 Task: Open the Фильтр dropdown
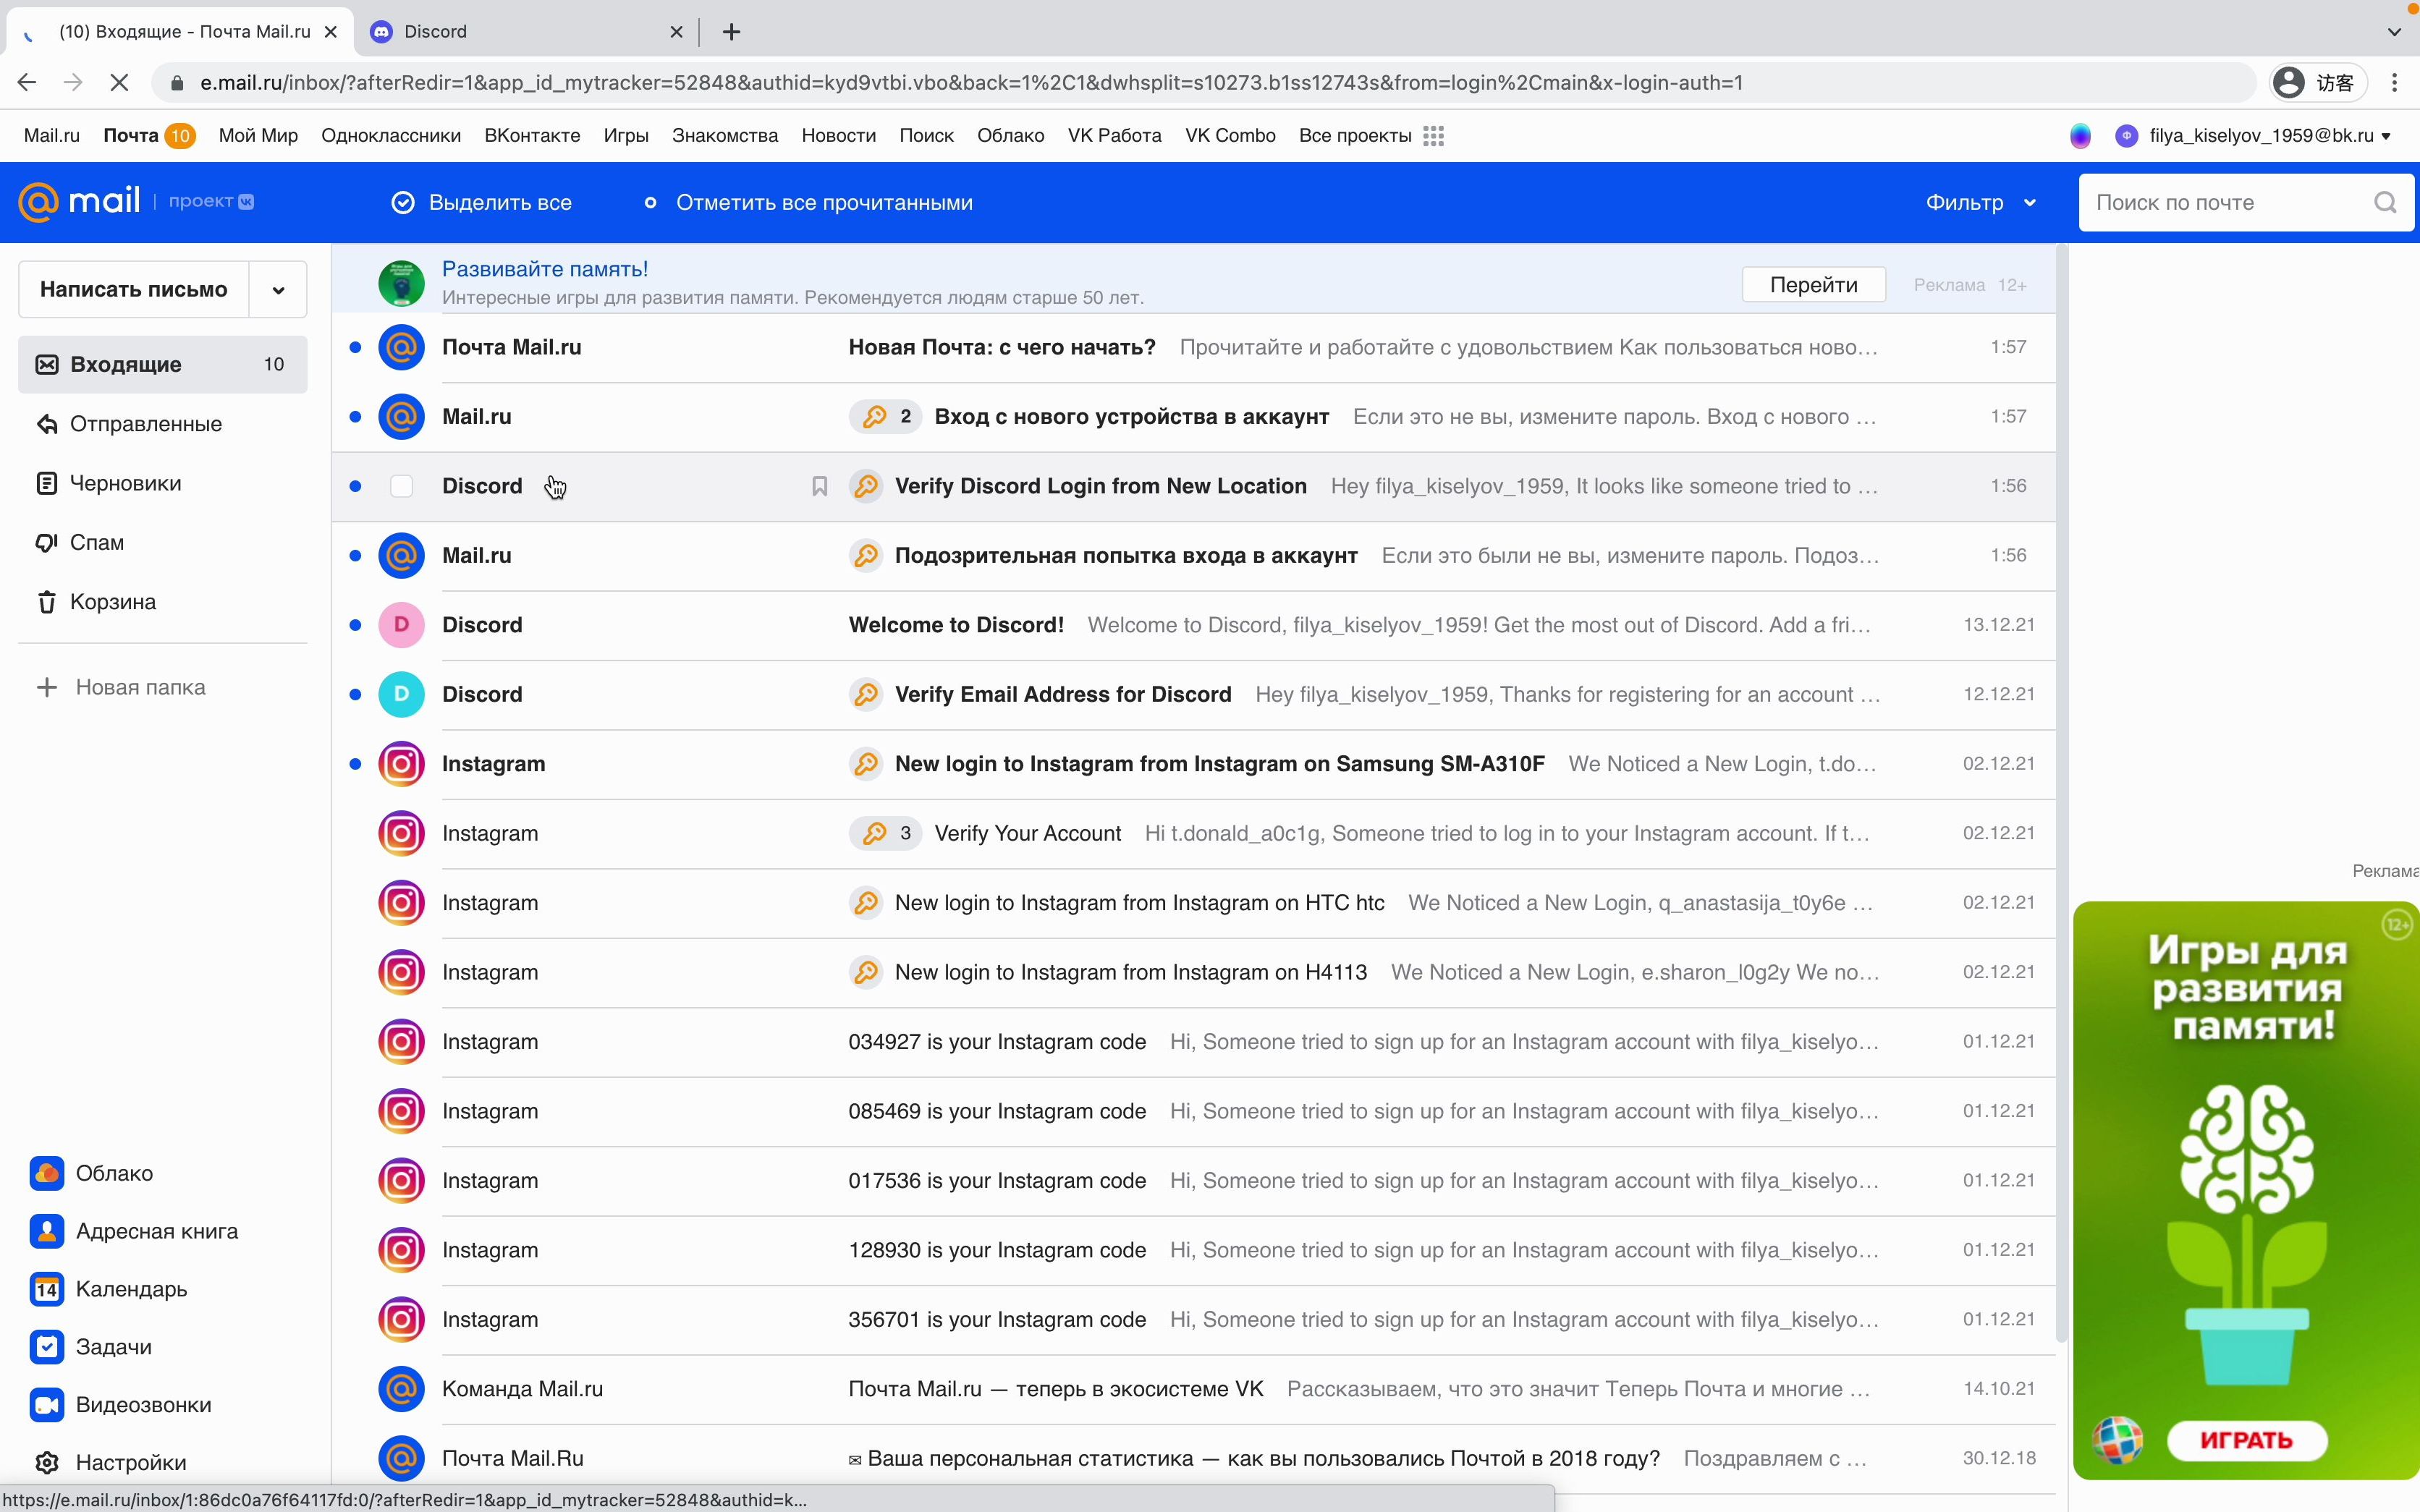point(1981,203)
